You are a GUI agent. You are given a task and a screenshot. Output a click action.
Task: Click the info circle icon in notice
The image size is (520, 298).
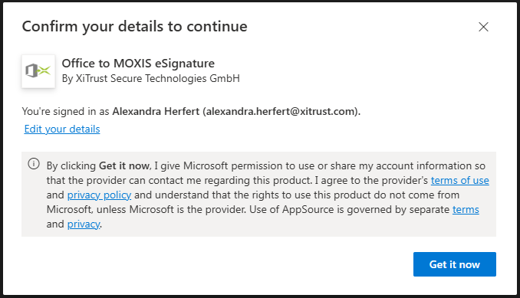pyautogui.click(x=34, y=164)
